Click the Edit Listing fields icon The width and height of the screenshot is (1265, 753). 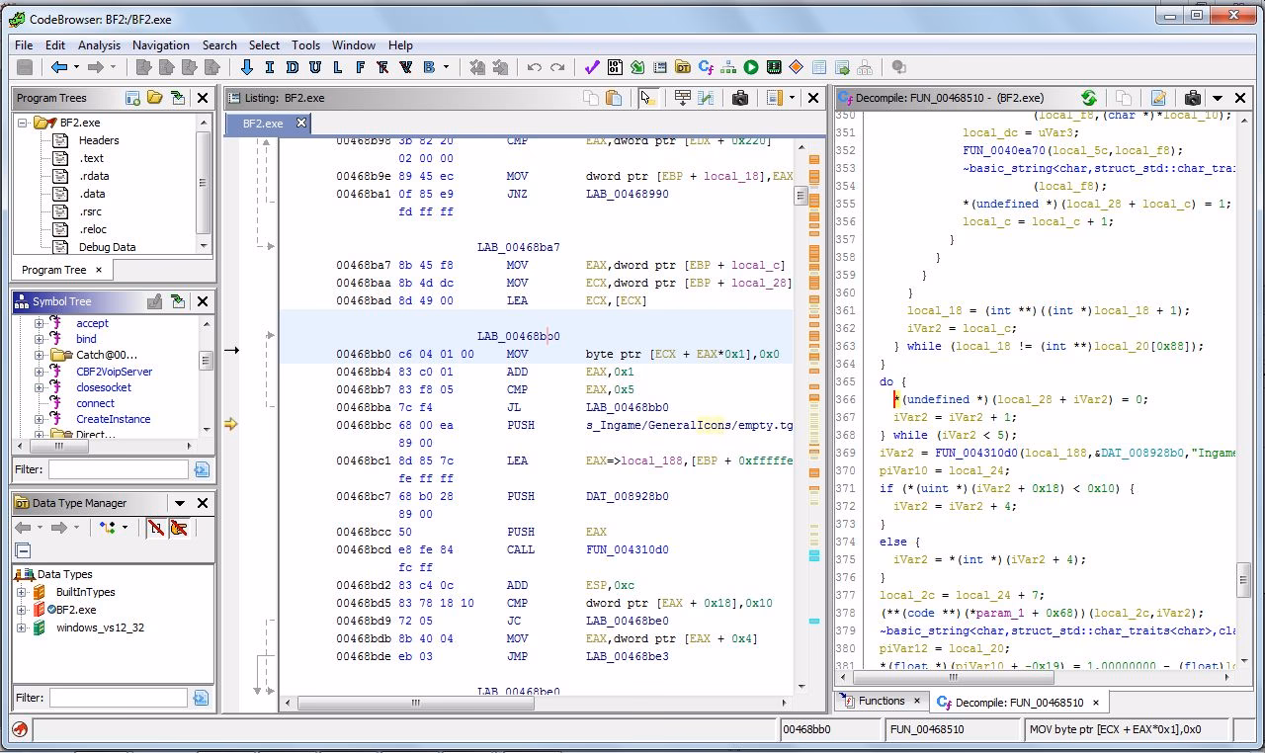tap(682, 98)
